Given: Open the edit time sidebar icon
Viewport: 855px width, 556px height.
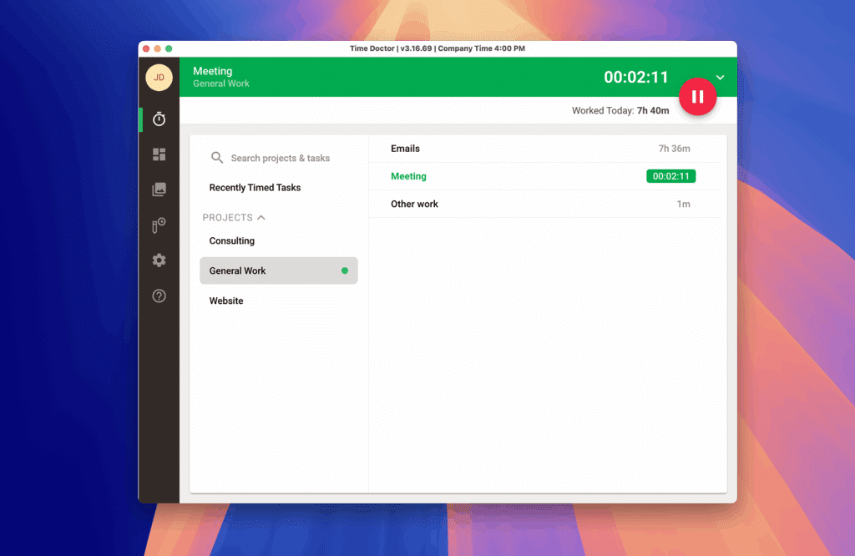Looking at the screenshot, I should coord(159,225).
